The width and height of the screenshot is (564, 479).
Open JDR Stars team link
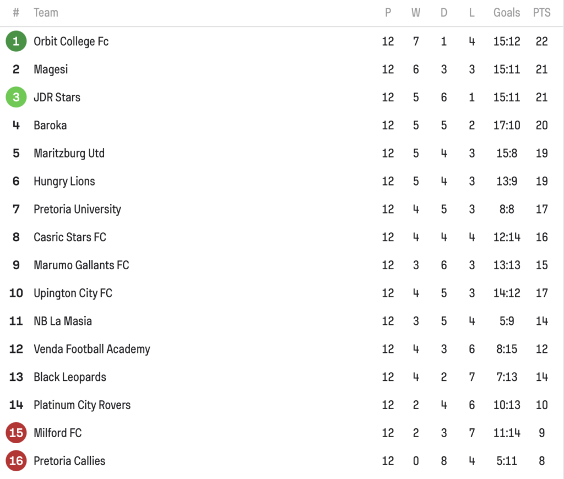57,97
